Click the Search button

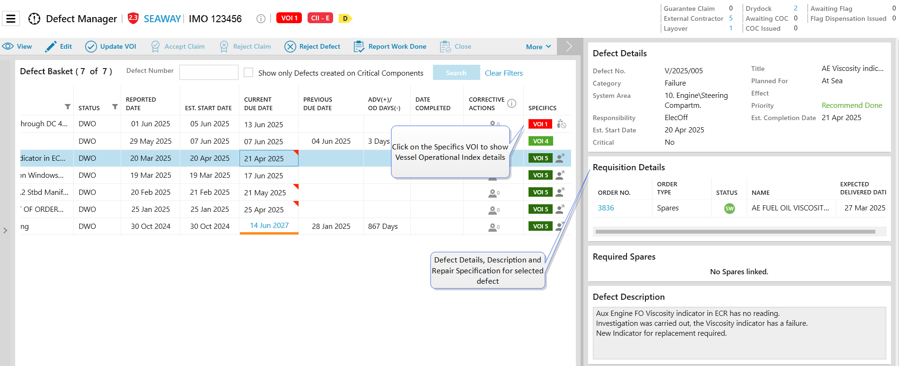pos(456,72)
